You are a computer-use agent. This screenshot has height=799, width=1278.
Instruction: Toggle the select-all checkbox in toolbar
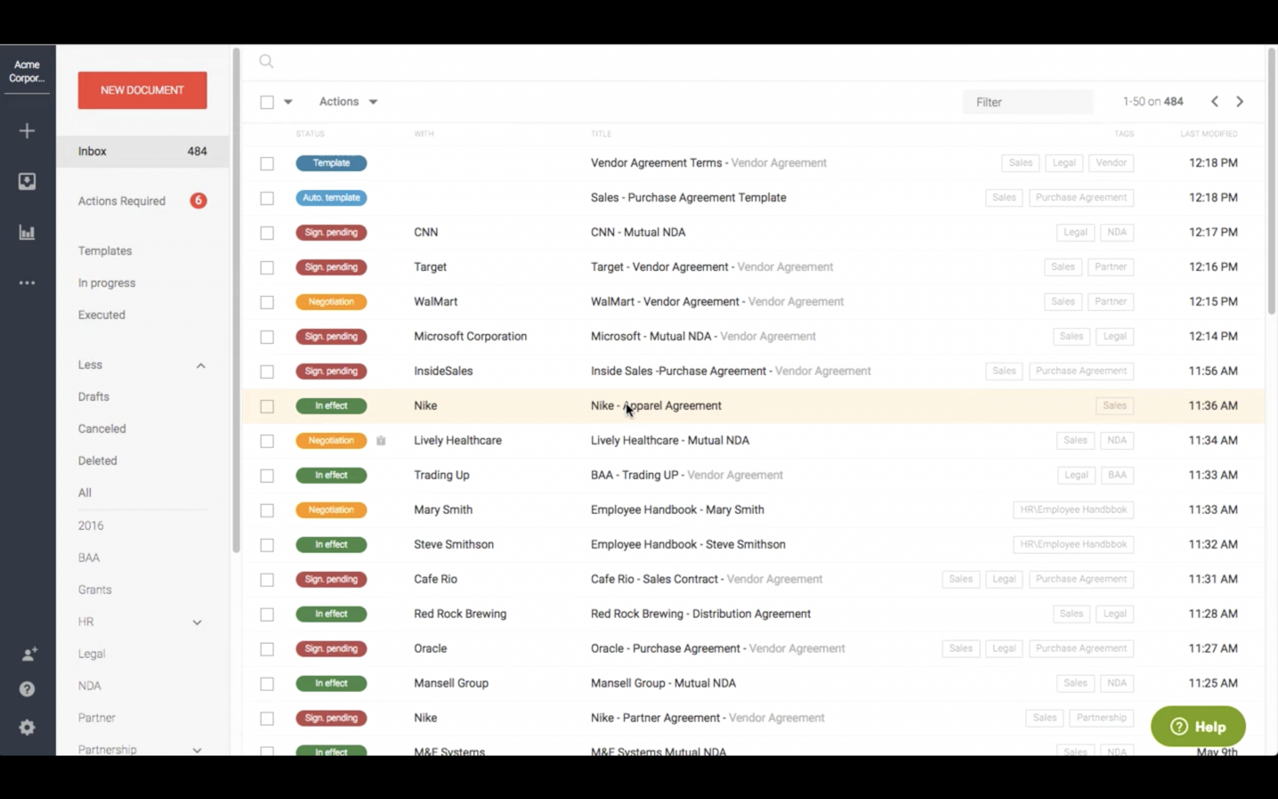click(x=267, y=102)
